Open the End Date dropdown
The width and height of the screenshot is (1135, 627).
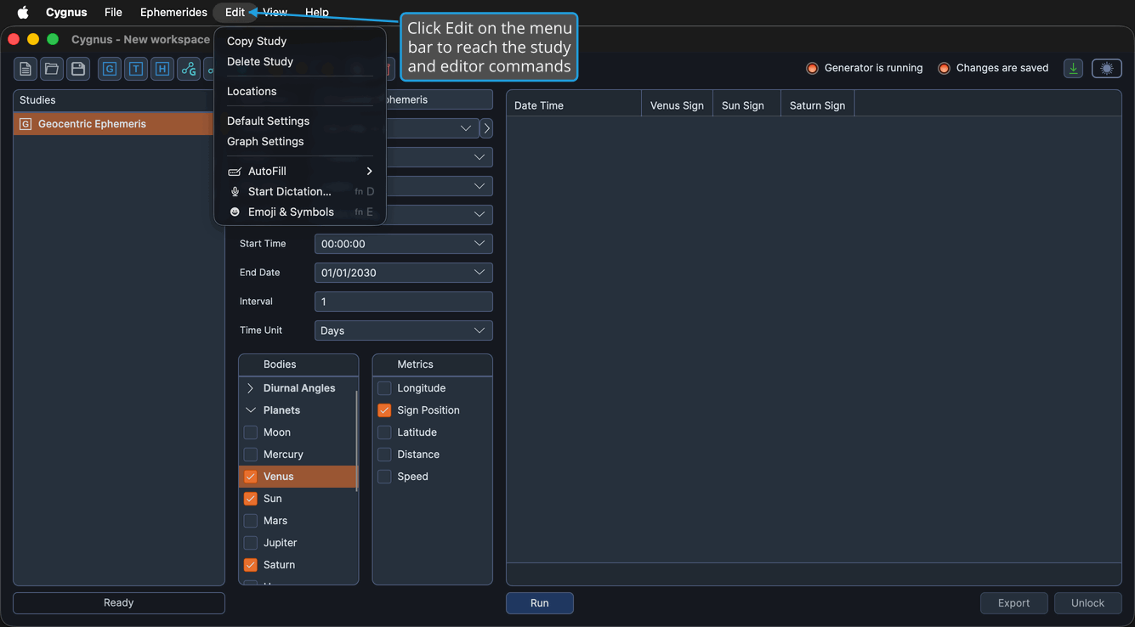404,273
